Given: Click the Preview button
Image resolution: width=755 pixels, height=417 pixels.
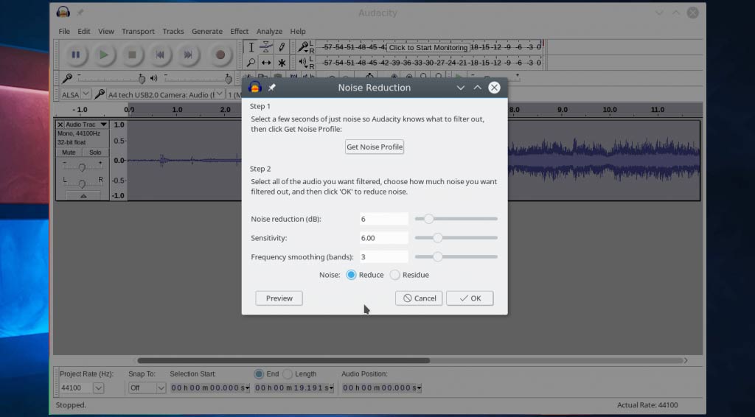Looking at the screenshot, I should point(279,298).
